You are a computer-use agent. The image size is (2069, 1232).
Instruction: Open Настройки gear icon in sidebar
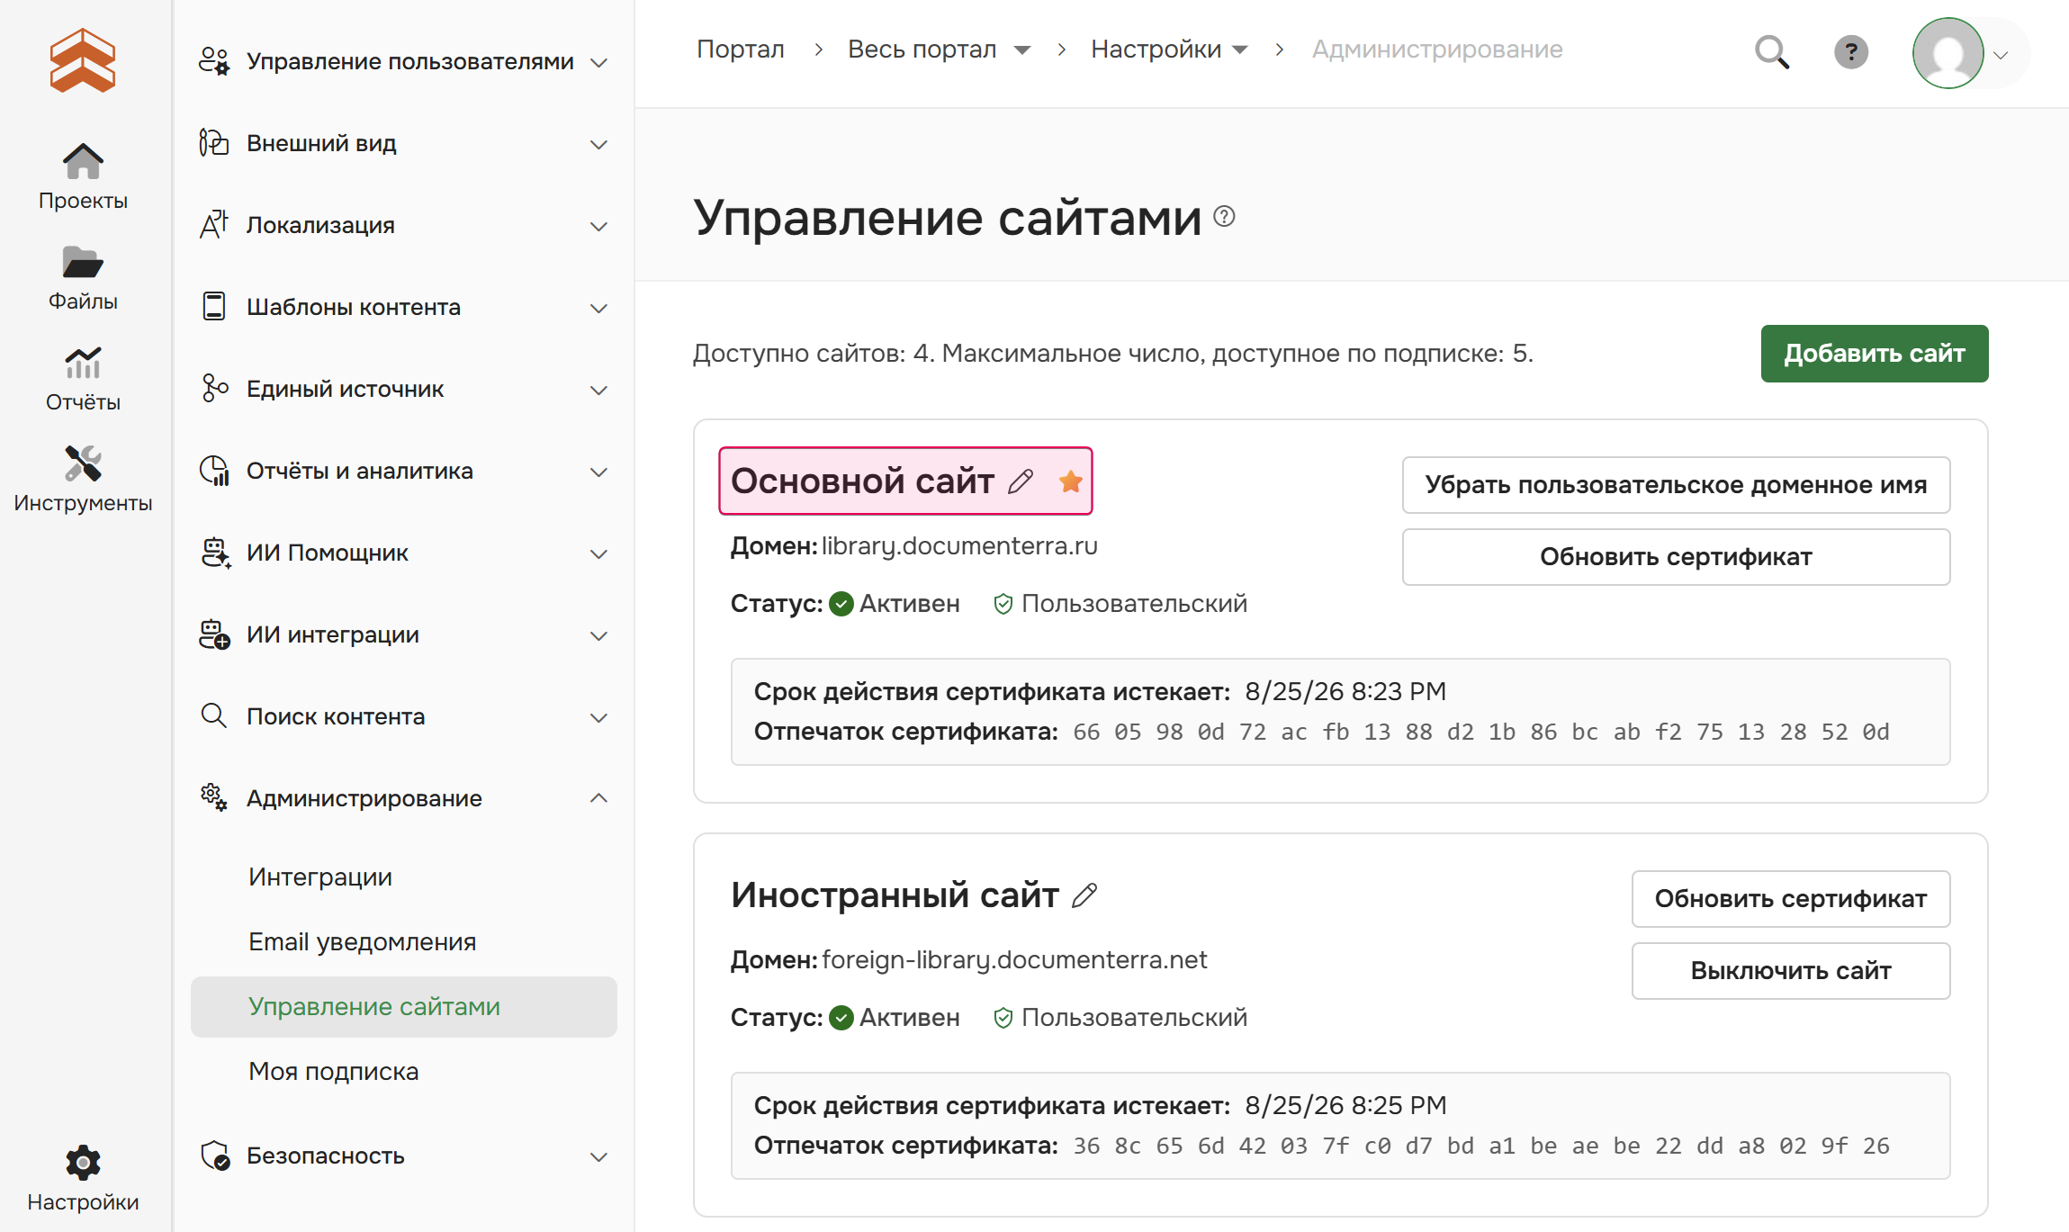pyautogui.click(x=83, y=1163)
